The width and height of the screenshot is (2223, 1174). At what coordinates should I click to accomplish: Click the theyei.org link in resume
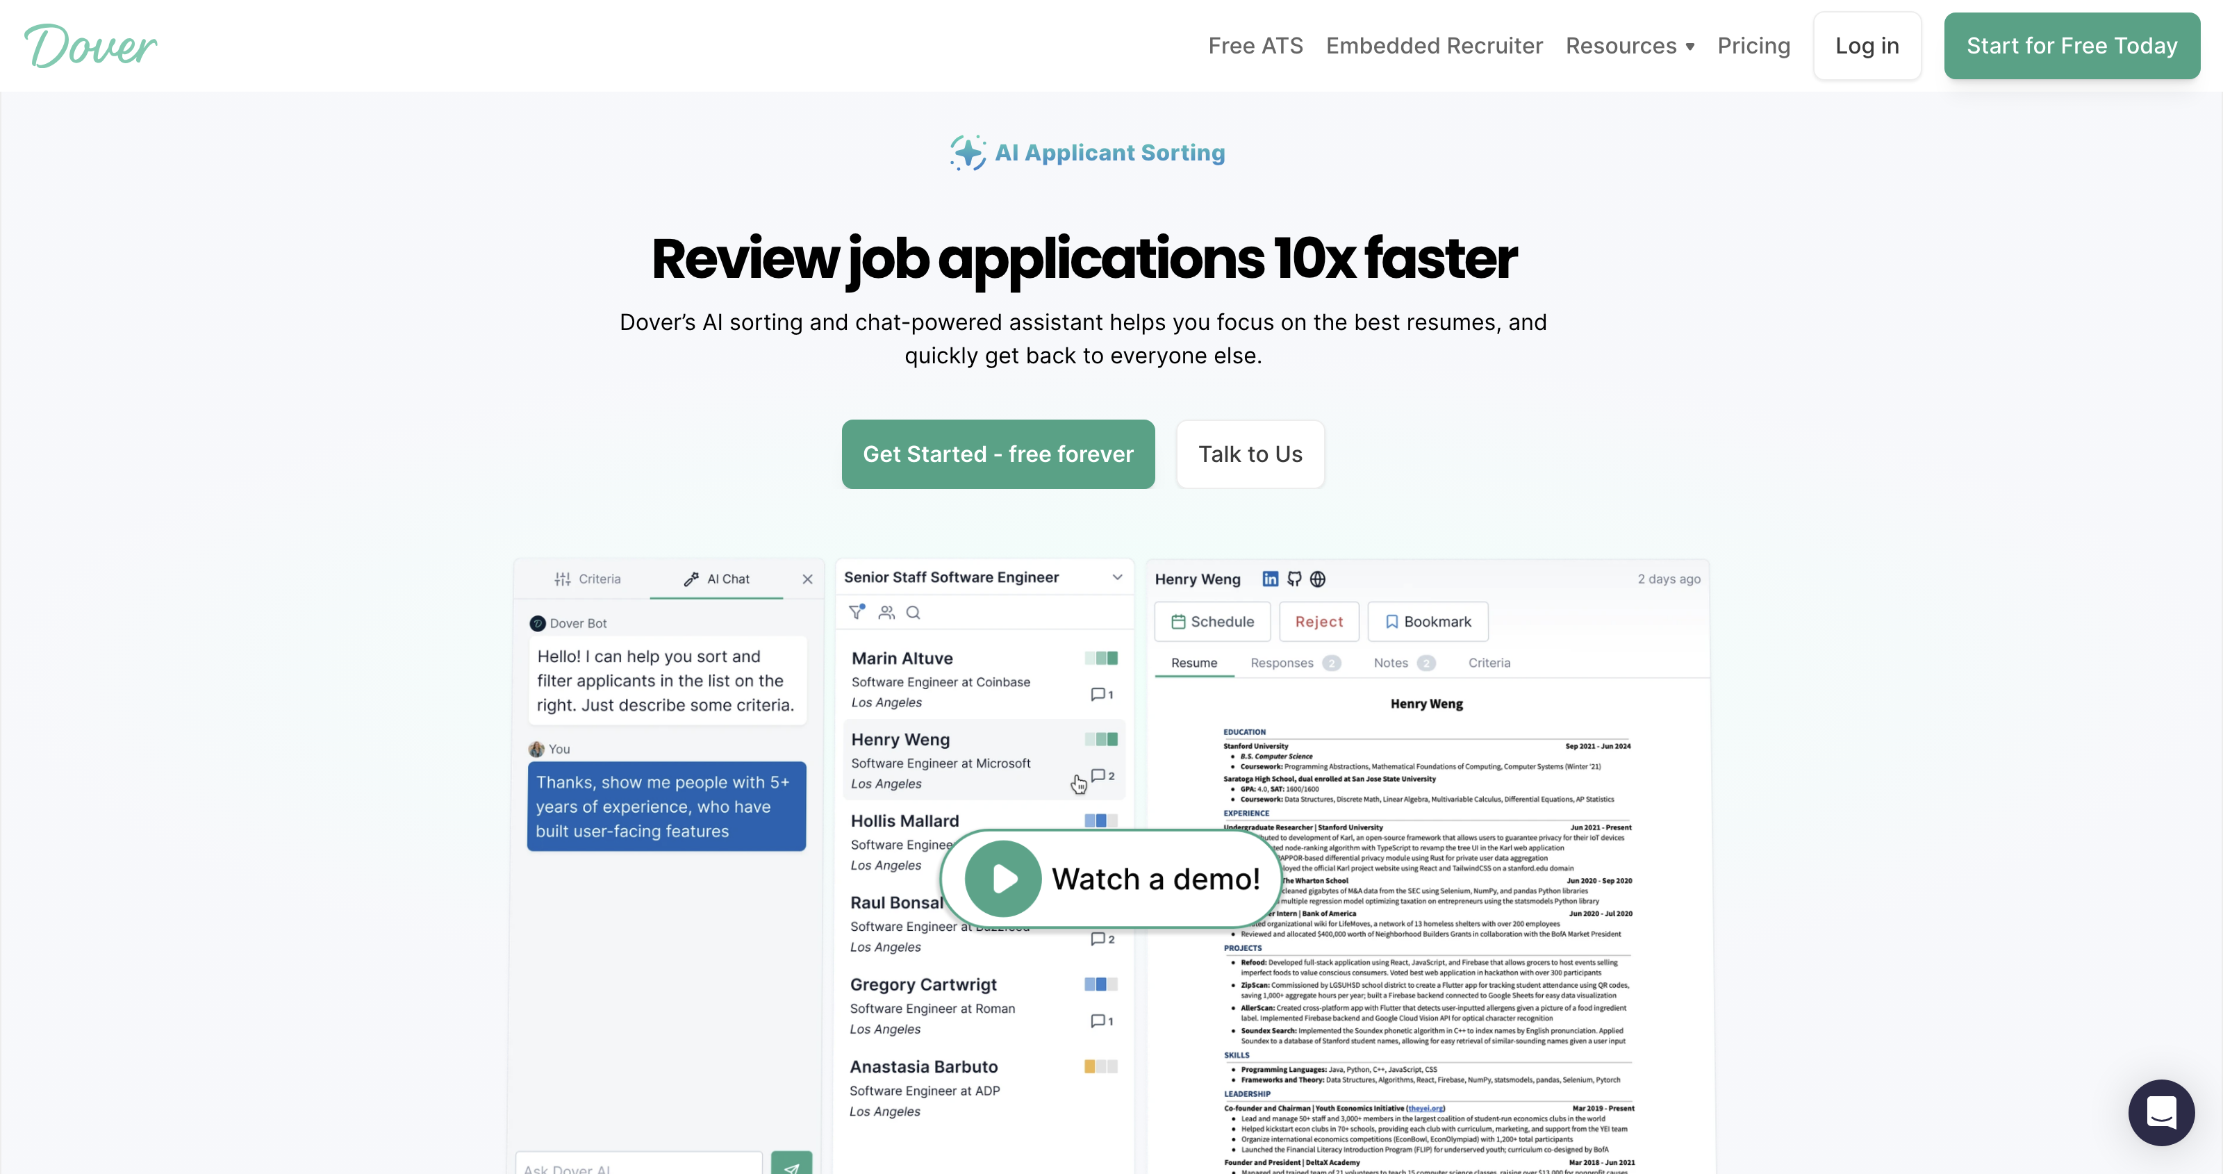[1425, 1107]
